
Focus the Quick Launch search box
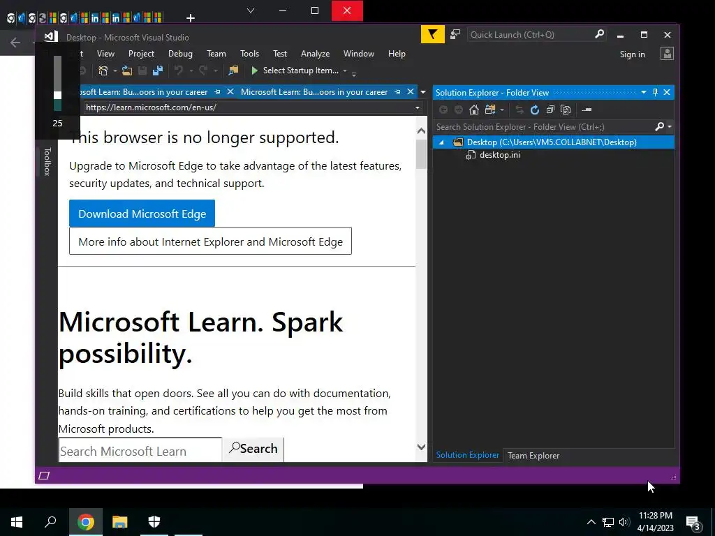click(531, 35)
